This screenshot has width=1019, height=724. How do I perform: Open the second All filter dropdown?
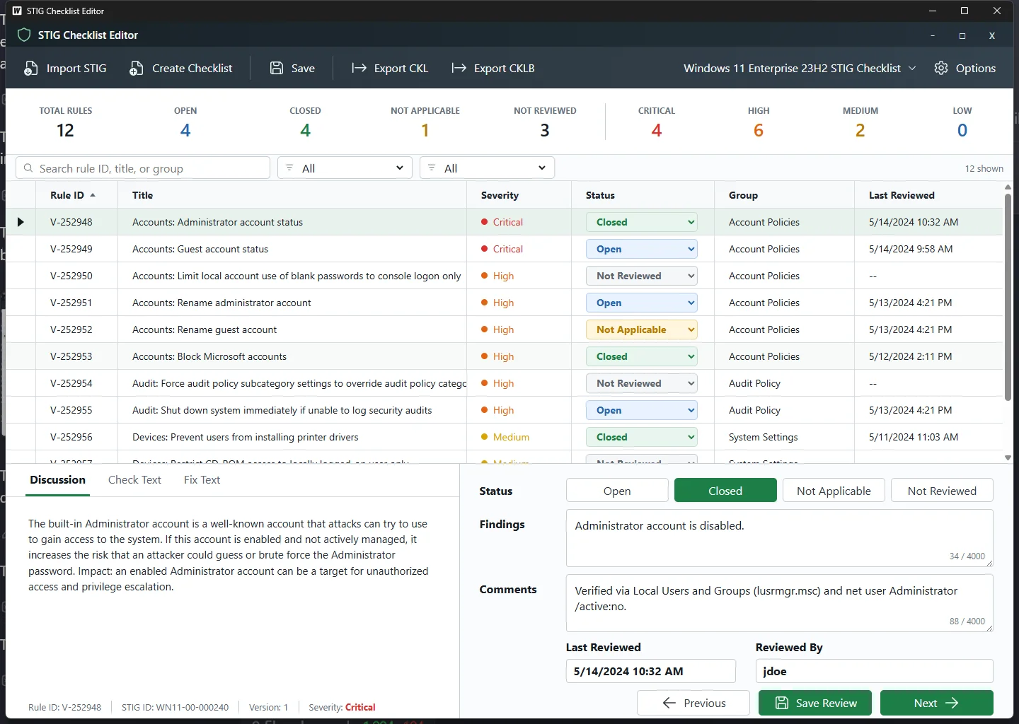(x=488, y=168)
